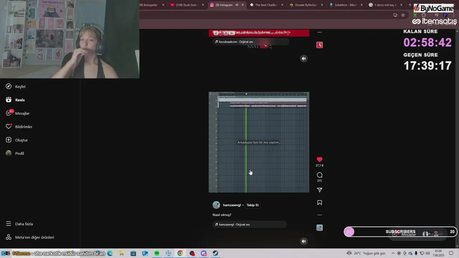Click the Oluştur plus icon
Image resolution: width=459 pixels, height=258 pixels.
9,140
